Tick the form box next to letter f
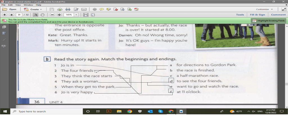This screenshot has height=116, width=288. tap(171, 91)
